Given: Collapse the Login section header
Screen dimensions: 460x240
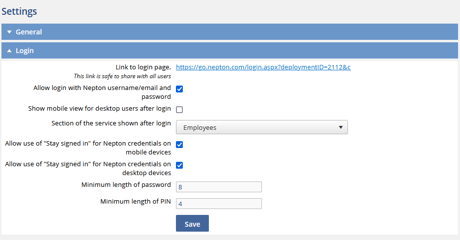Looking at the screenshot, I should tap(230, 51).
